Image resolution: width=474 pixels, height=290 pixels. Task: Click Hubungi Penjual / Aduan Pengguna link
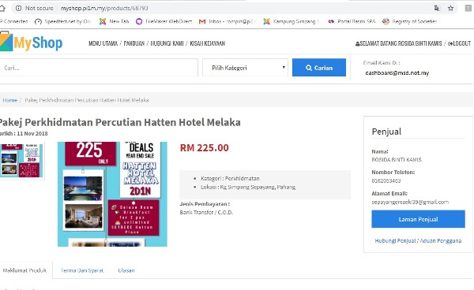418,240
